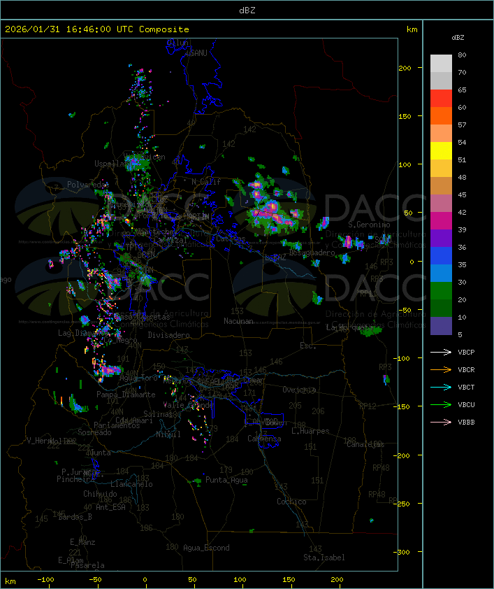The image size is (494, 589).
Task: Click the UTC Composite timestamp text
Action: coord(97,29)
